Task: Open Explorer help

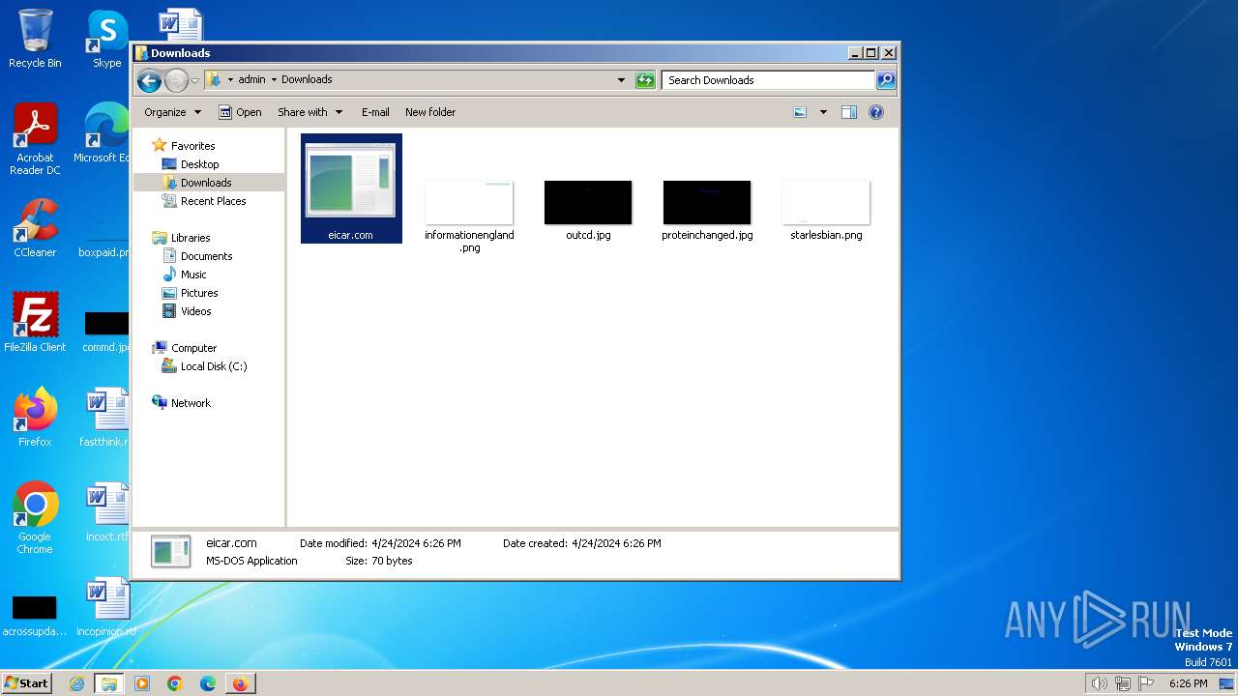Action: (876, 112)
